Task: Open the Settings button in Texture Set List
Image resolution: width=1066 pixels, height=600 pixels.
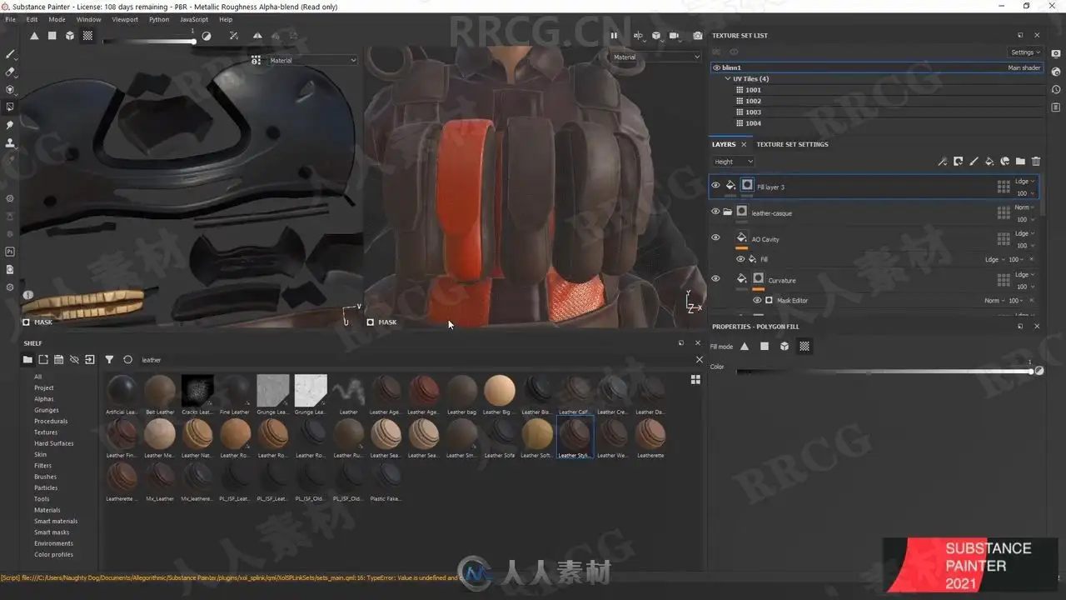Action: click(x=1025, y=52)
